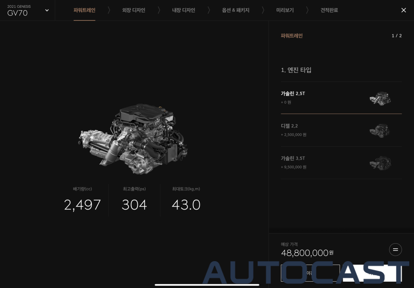Click the 배기량(cc) label
This screenshot has width=414, height=288.
coord(82,189)
